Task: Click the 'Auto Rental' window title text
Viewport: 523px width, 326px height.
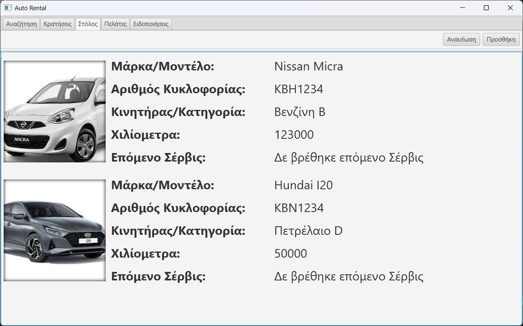Action: coord(31,8)
